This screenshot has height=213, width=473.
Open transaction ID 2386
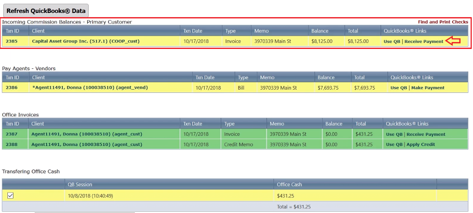[x=12, y=87]
